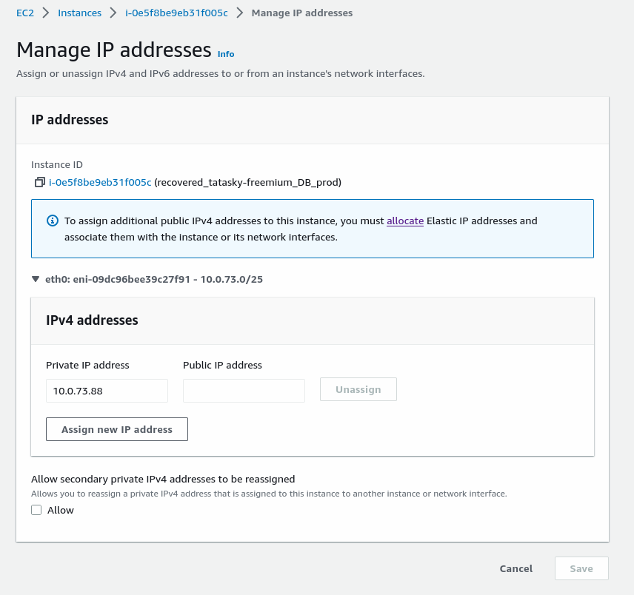Select the Manage IP addresses breadcrumb item
This screenshot has height=595, width=634.
point(302,13)
